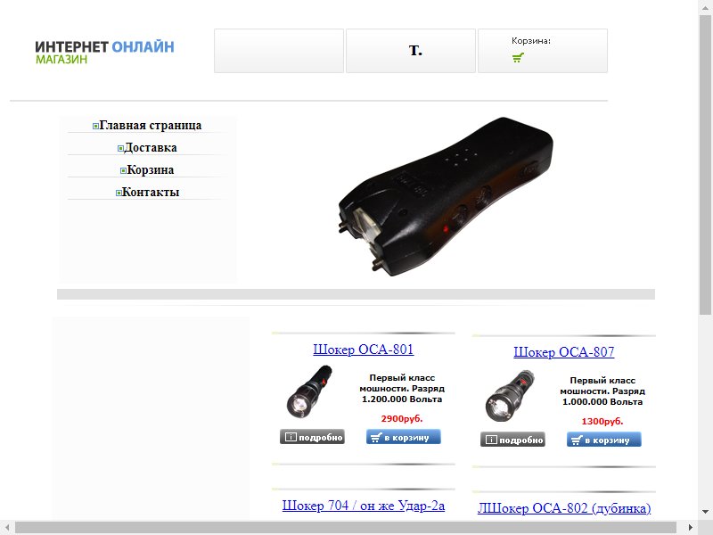Open Шокер ОСА-801 flashlight product image

[309, 392]
